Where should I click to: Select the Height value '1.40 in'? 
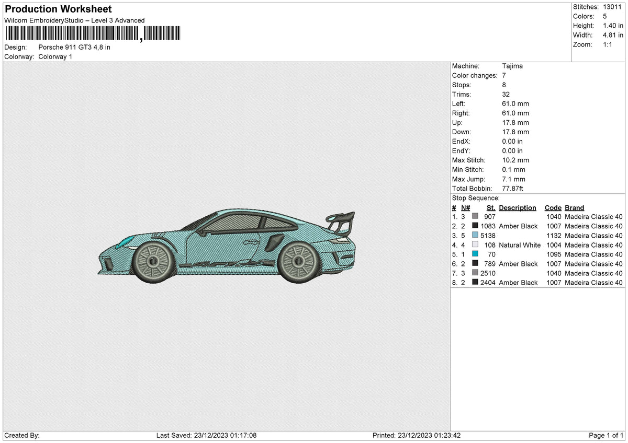[613, 26]
